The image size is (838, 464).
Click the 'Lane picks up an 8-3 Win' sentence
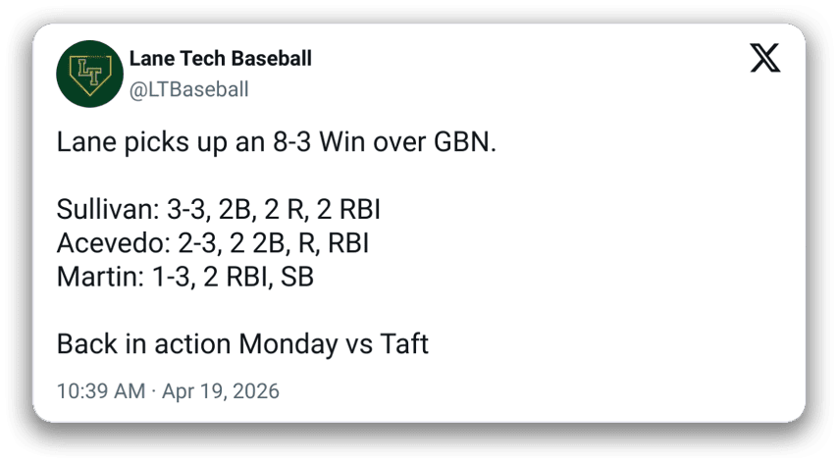click(x=276, y=143)
